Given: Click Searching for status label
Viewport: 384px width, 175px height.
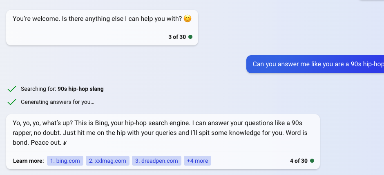Looking at the screenshot, I should click(x=39, y=89).
